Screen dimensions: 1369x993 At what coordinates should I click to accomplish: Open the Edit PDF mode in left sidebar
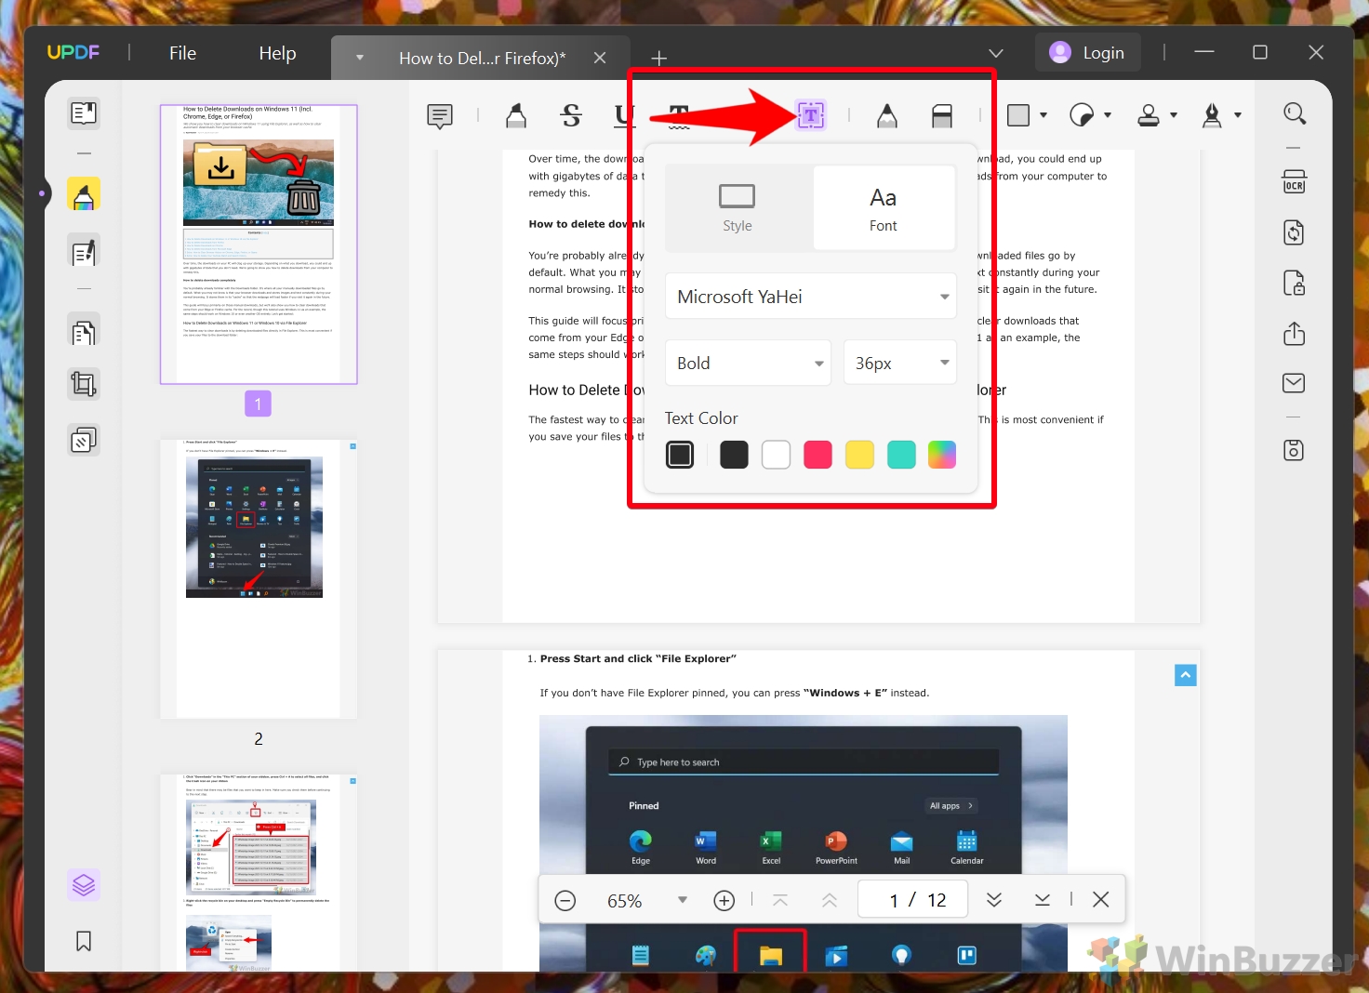pos(84,252)
